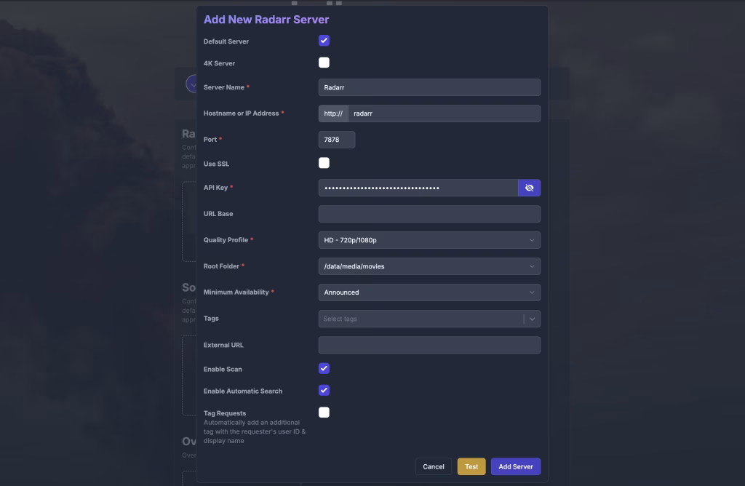Disable the Enable Scan checkbox
This screenshot has width=745, height=486.
324,368
